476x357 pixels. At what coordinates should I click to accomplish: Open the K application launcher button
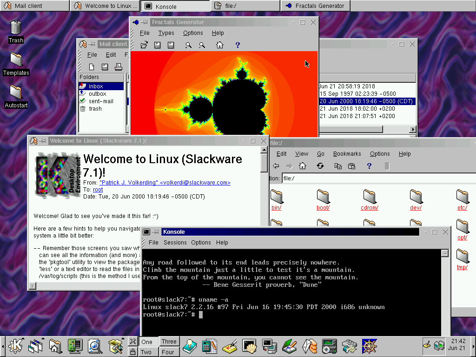pos(16,346)
